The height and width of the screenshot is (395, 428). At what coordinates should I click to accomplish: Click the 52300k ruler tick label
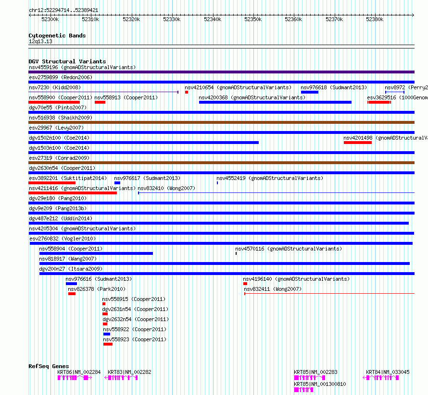50,19
